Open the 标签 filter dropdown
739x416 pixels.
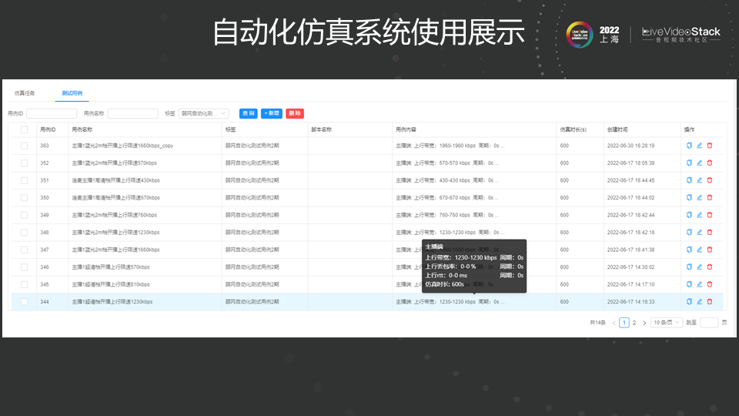click(203, 113)
